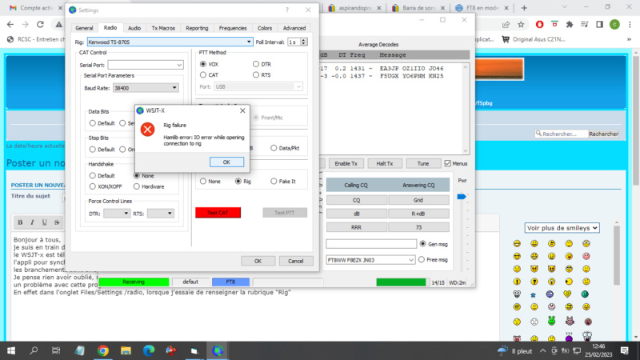Open the Audio settings tab
This screenshot has height=360, width=640.
click(134, 28)
